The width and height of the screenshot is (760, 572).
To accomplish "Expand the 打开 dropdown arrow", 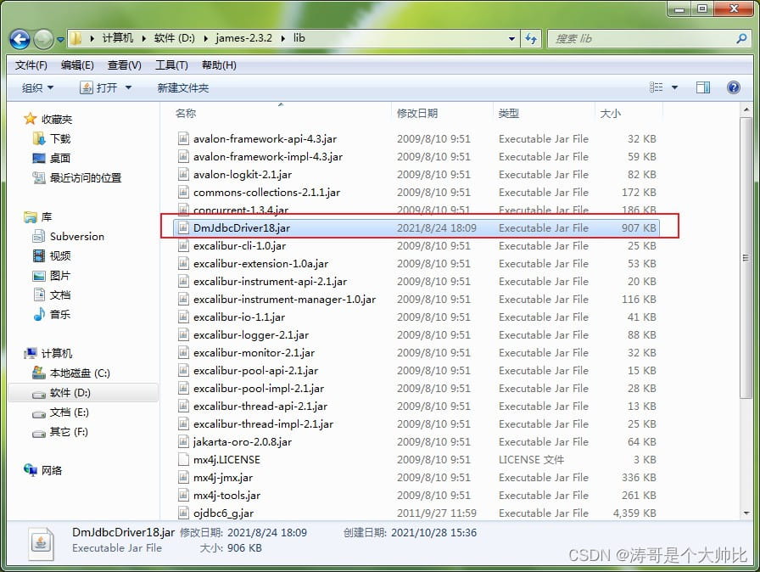I will coord(128,87).
